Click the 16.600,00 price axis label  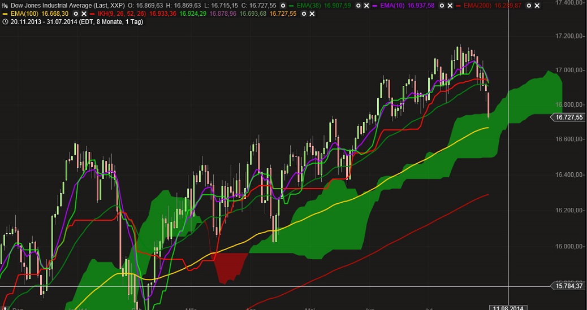[569, 139]
